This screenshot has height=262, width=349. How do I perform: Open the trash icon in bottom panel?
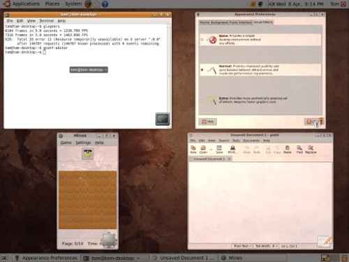[x=344, y=258]
